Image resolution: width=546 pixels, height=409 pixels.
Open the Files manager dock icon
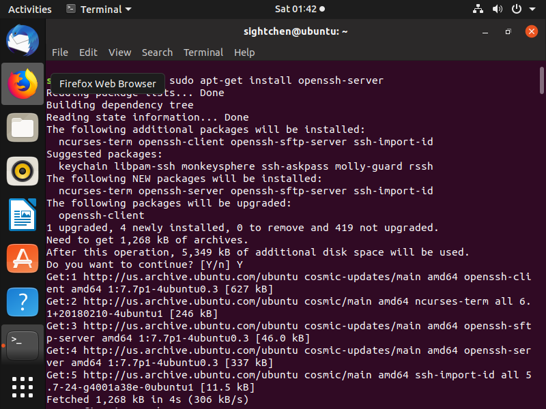click(x=23, y=127)
